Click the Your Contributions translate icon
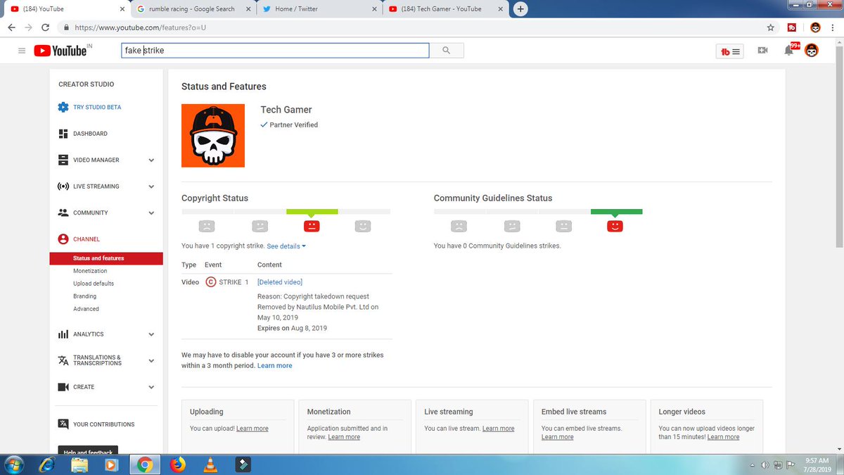 63,424
